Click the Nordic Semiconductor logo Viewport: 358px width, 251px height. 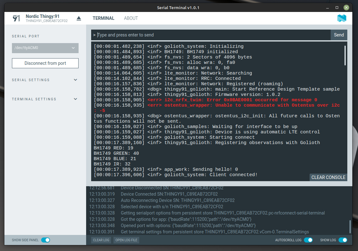pyautogui.click(x=342, y=18)
